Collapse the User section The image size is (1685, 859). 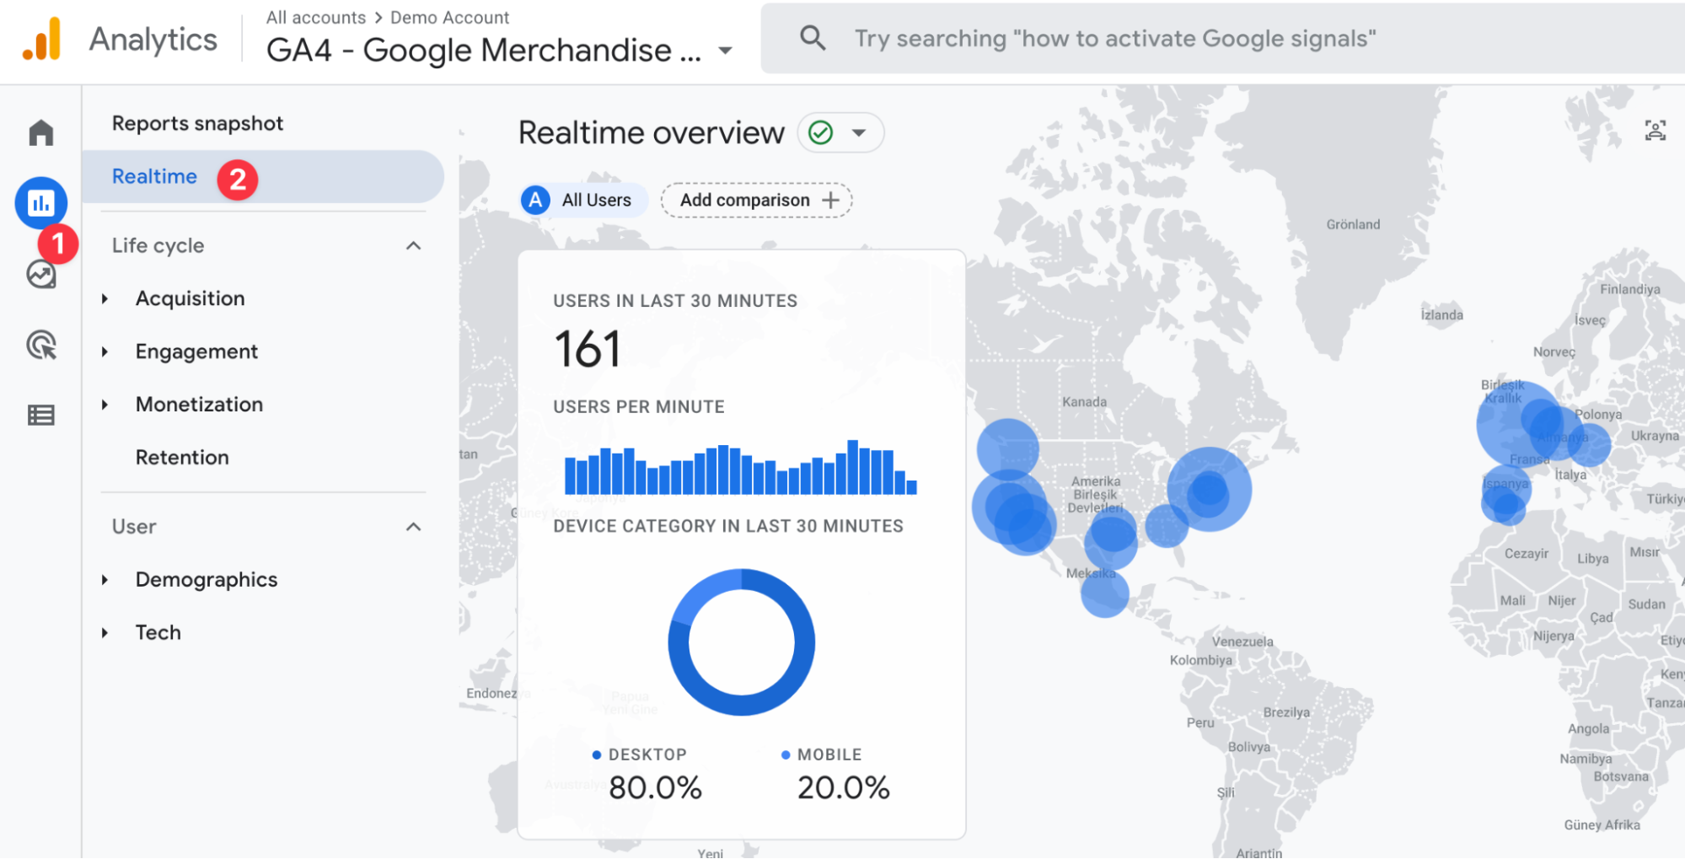(413, 527)
